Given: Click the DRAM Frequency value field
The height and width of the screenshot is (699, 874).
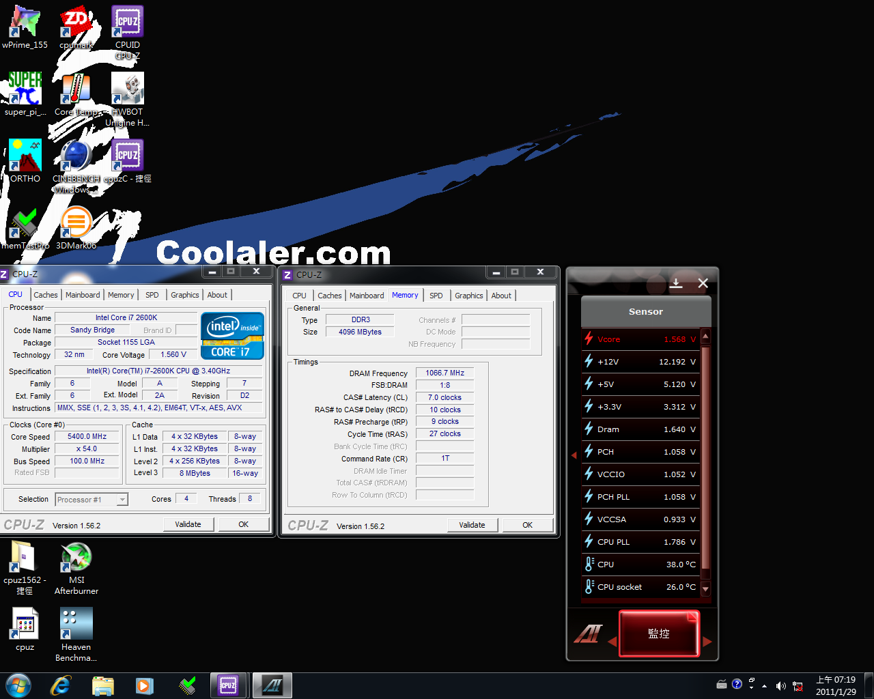Looking at the screenshot, I should 445,373.
